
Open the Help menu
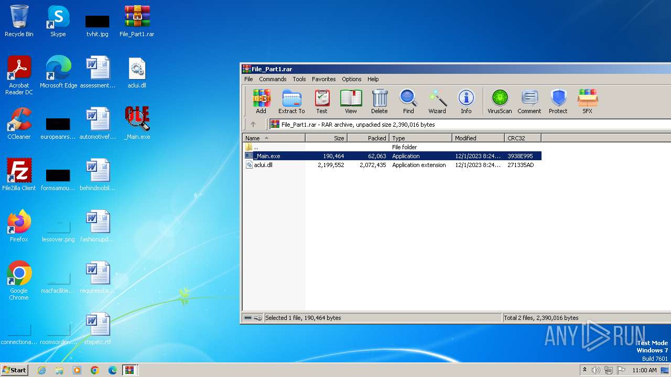[x=373, y=79]
